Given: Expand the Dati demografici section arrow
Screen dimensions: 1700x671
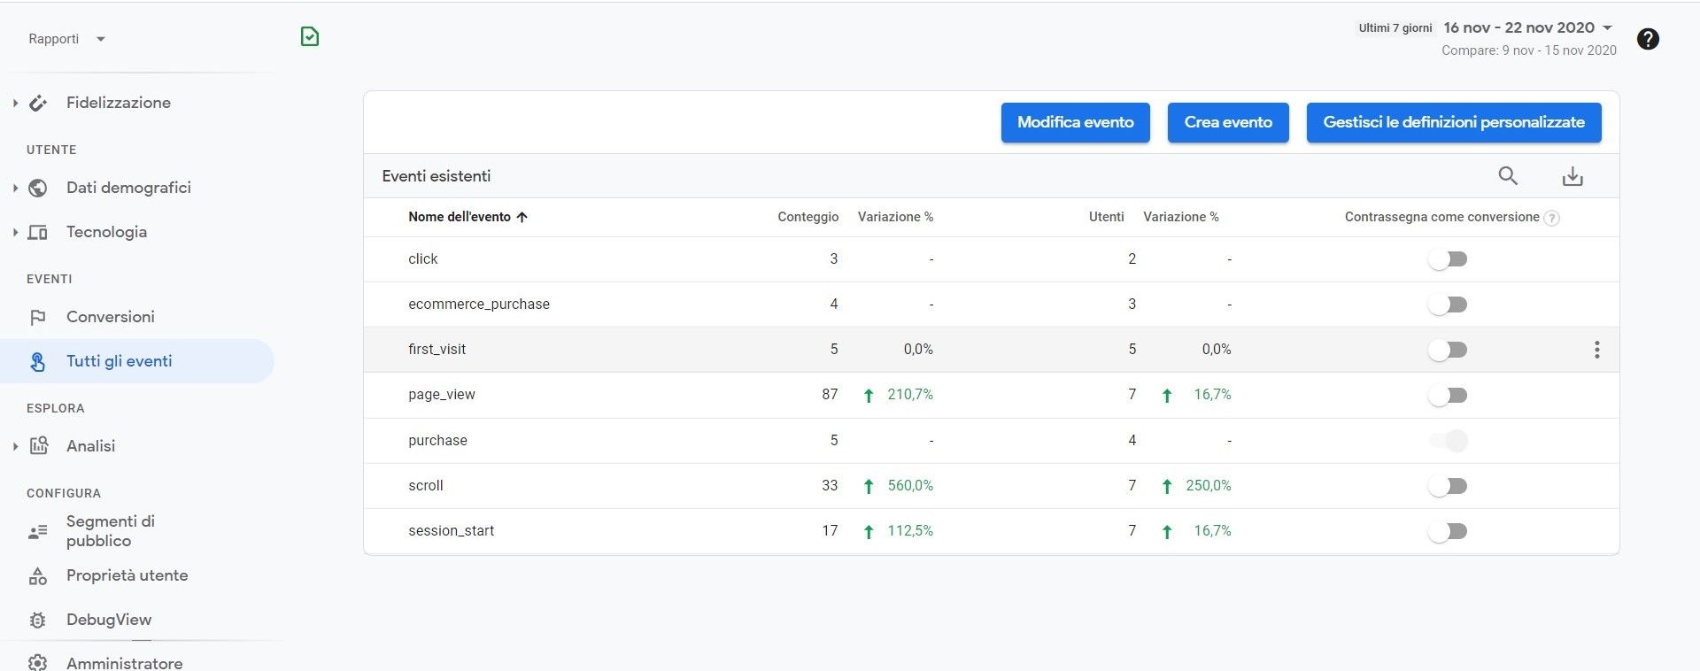Looking at the screenshot, I should (x=15, y=188).
